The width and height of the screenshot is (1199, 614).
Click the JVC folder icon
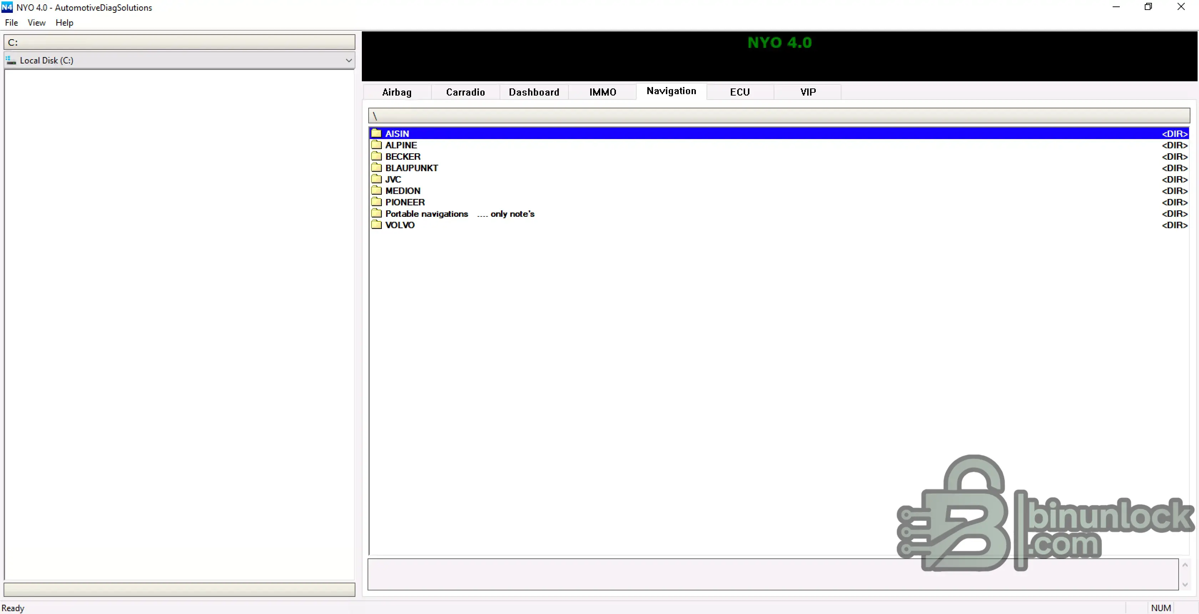click(376, 179)
